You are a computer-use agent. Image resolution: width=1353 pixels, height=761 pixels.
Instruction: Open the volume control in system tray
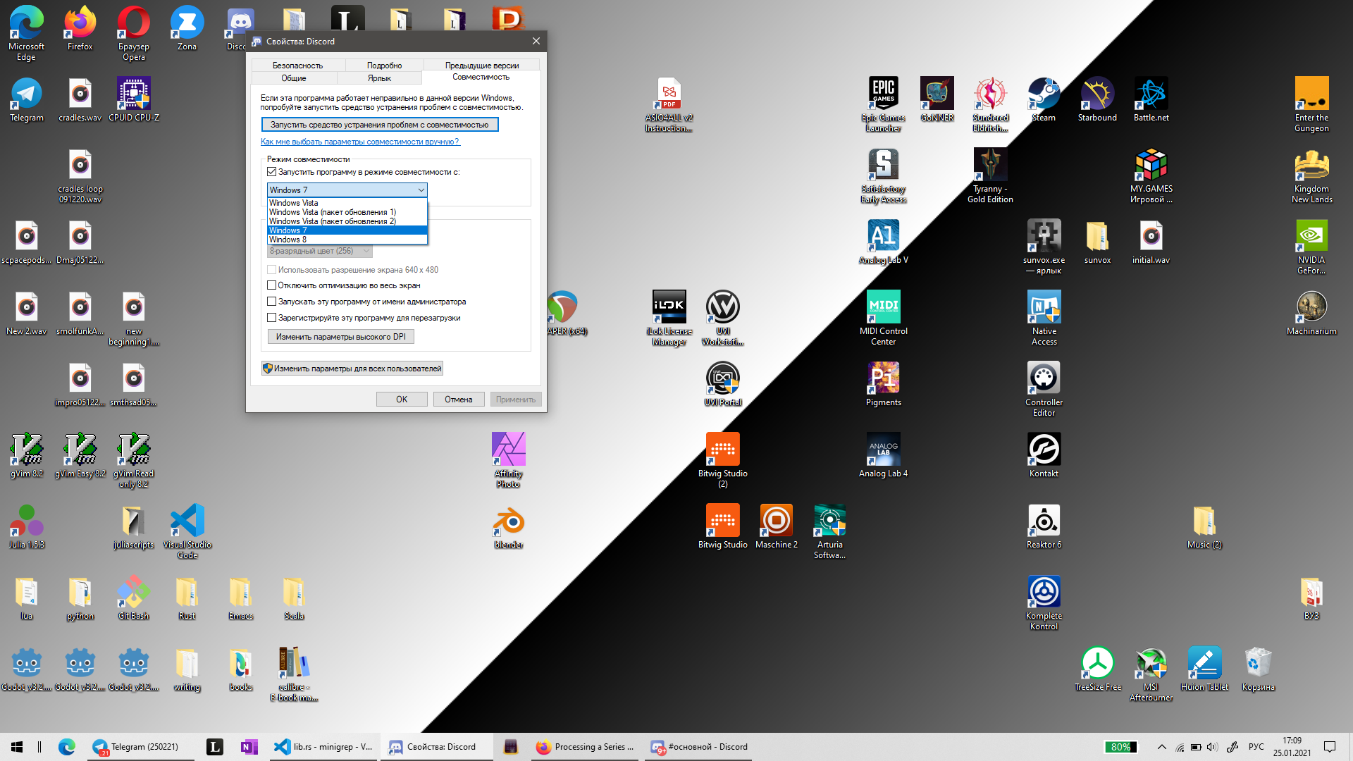1212,747
